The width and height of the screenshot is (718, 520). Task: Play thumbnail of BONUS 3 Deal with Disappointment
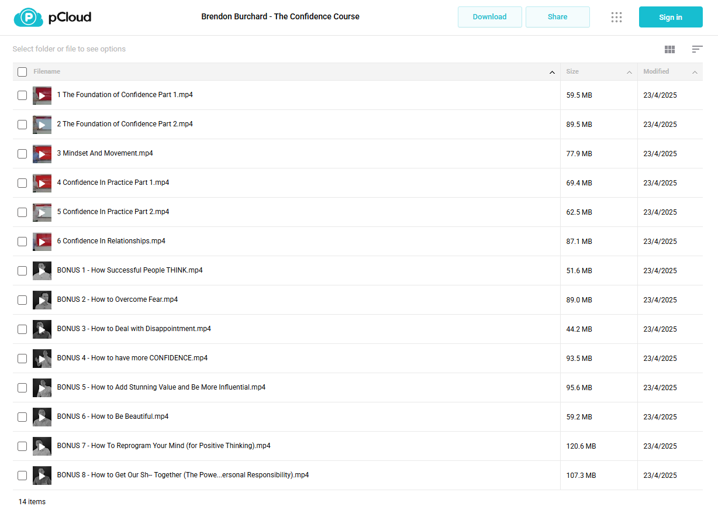tap(42, 329)
